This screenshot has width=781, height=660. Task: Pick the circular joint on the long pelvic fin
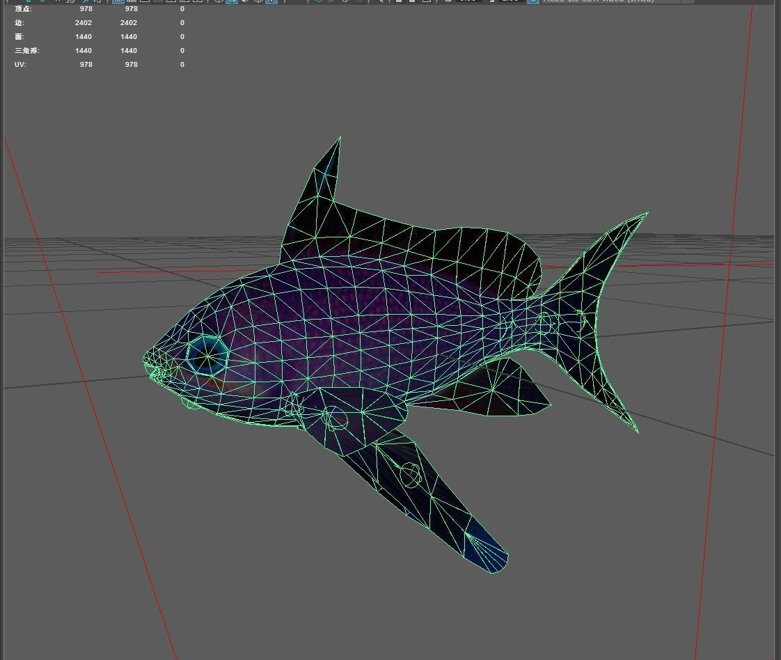(411, 475)
